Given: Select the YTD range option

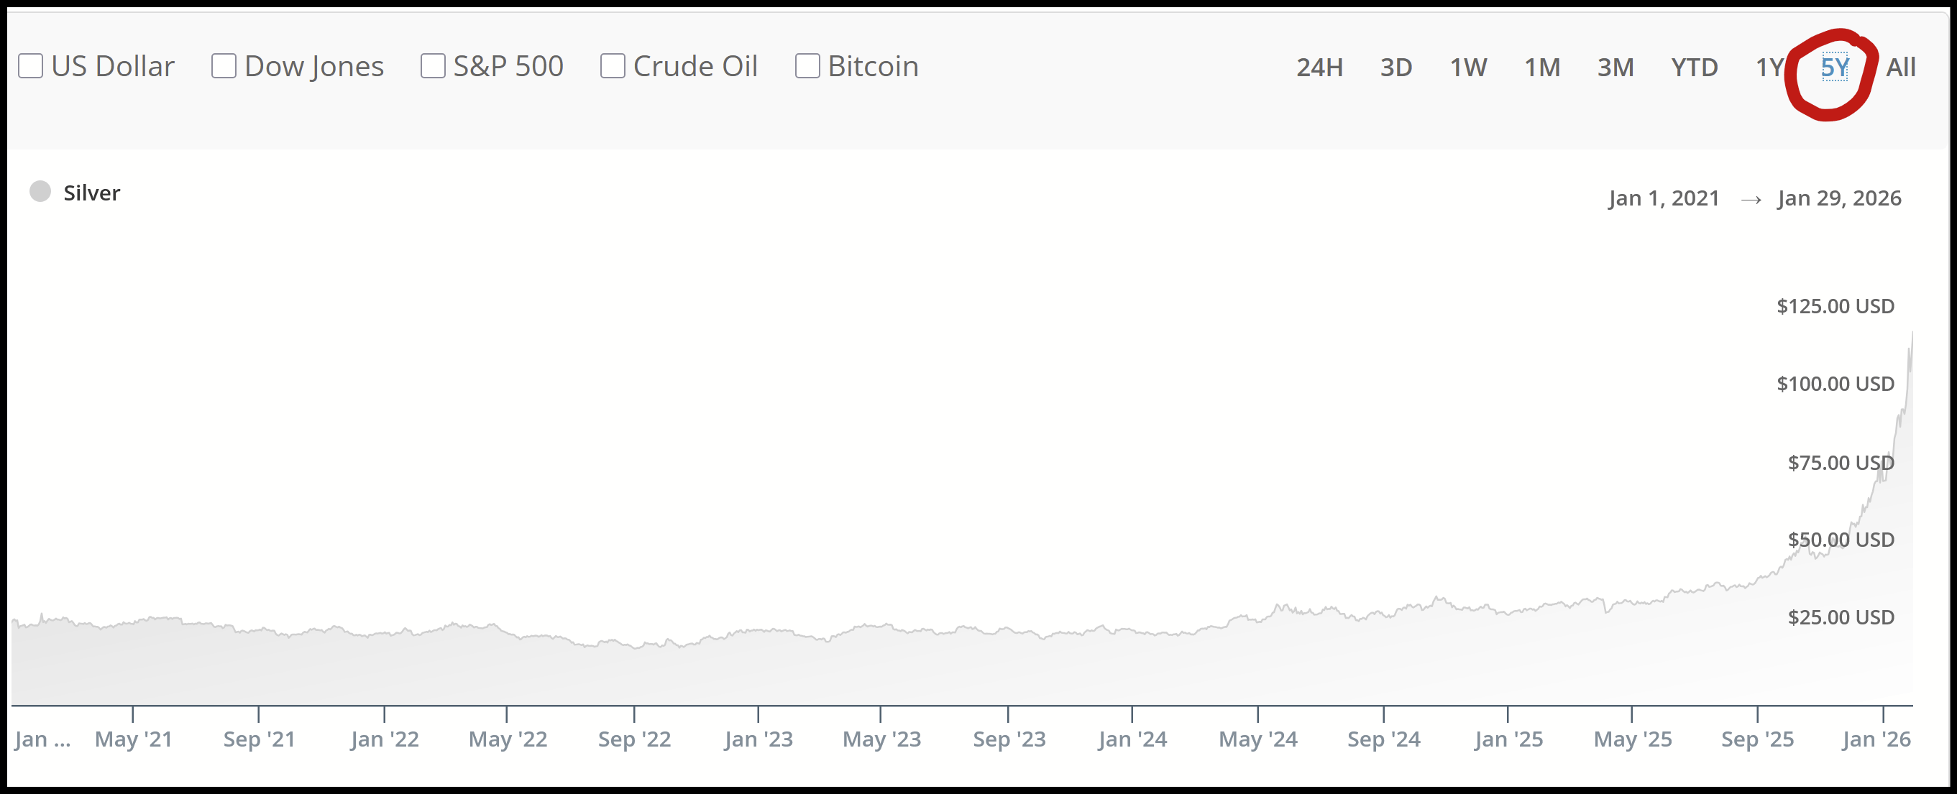Looking at the screenshot, I should tap(1693, 68).
